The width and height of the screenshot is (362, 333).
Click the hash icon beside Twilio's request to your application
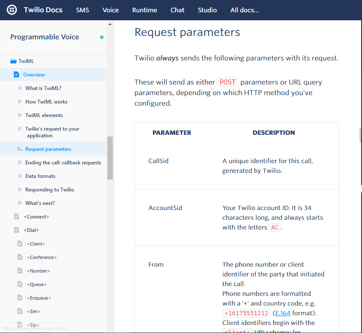click(x=19, y=128)
